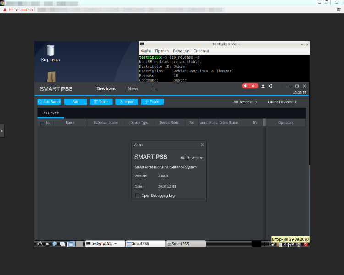344x275 pixels.
Task: Click the Delete button
Action: [101, 102]
